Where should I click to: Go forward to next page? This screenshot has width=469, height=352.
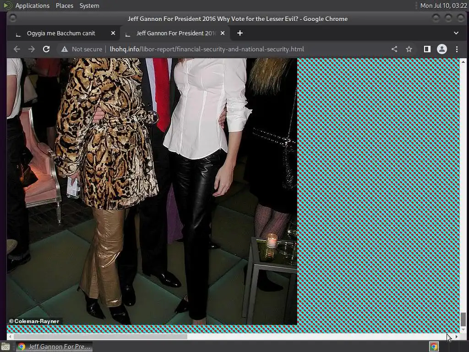coord(32,49)
